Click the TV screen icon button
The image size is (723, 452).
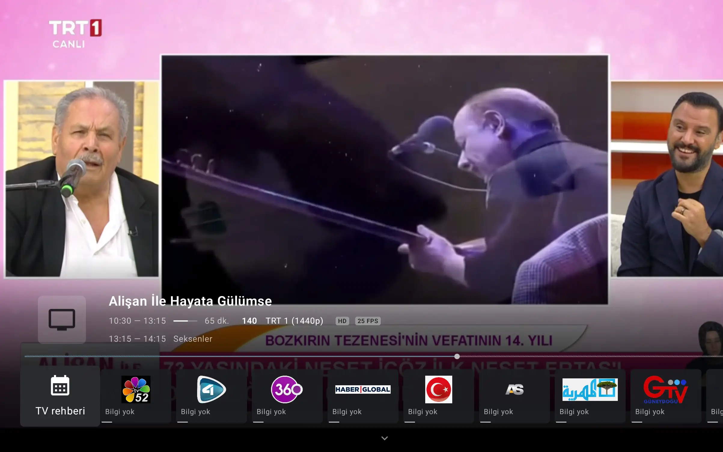click(x=62, y=319)
